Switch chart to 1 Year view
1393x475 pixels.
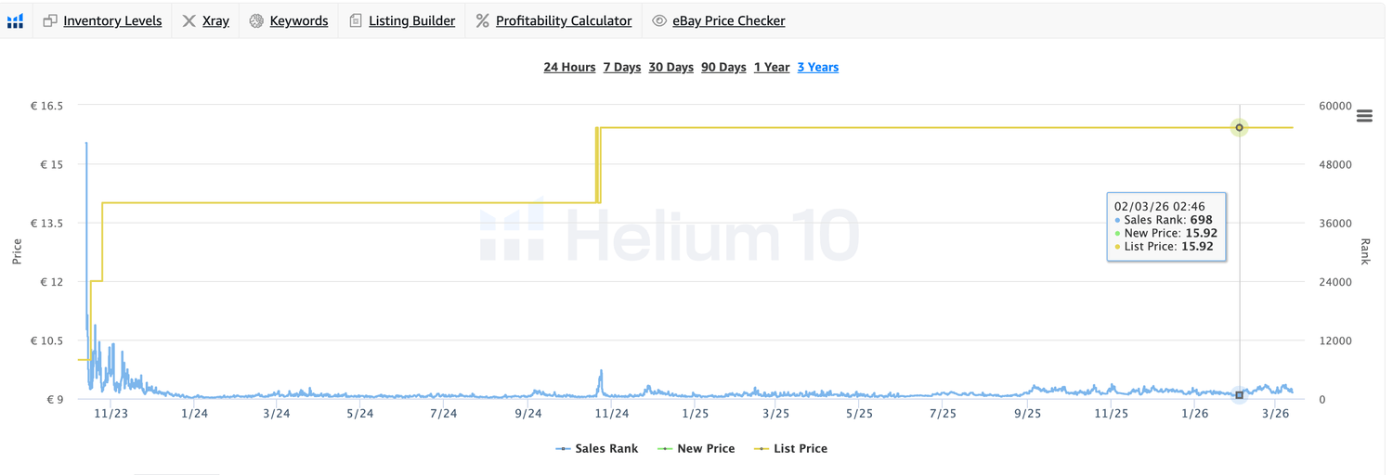point(772,67)
